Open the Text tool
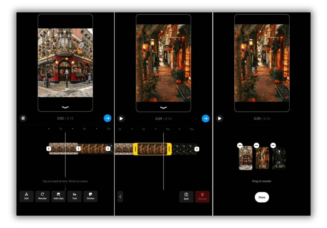This screenshot has width=327, height=228. click(x=74, y=196)
